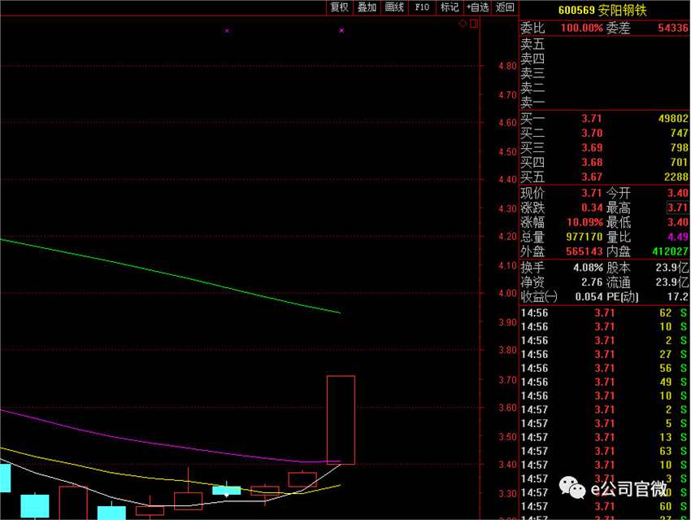Click the purple marker above latest candle
The width and height of the screenshot is (691, 520).
point(341,30)
